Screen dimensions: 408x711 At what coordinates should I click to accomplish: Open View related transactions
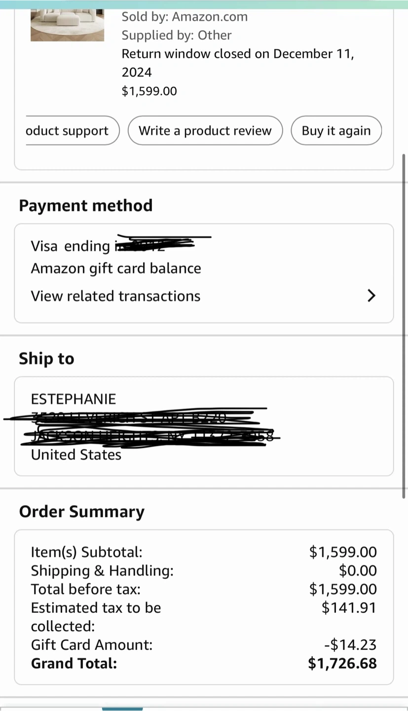(116, 296)
